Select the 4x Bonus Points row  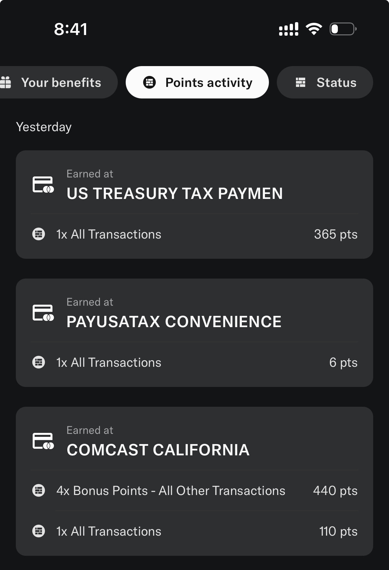pyautogui.click(x=194, y=490)
